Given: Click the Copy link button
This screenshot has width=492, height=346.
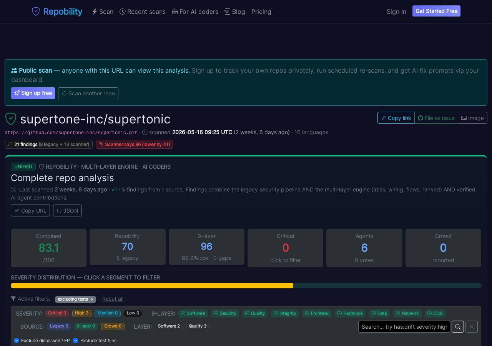Looking at the screenshot, I should (x=396, y=118).
